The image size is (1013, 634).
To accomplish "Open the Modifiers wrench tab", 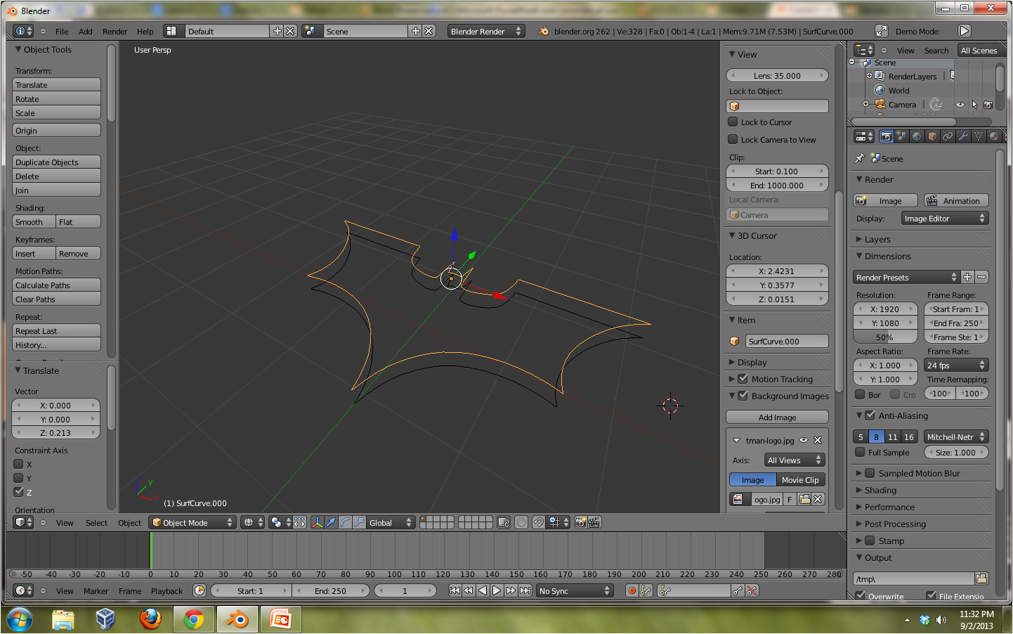I will (963, 136).
